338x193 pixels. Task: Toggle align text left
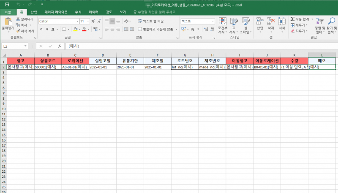pyautogui.click(x=106, y=29)
